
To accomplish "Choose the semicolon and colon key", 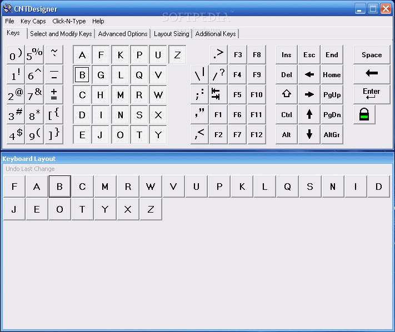I will tap(199, 94).
